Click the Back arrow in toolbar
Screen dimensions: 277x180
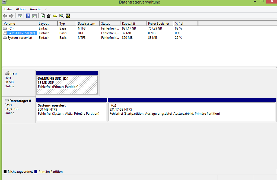(x=5, y=16)
